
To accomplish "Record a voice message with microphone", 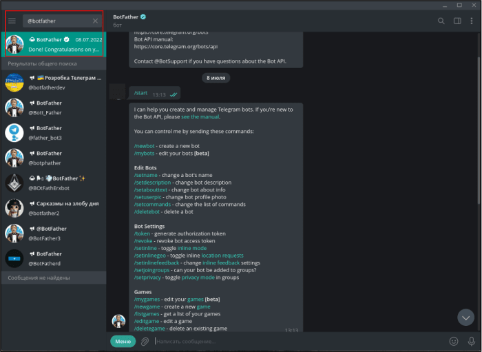I will pyautogui.click(x=471, y=341).
